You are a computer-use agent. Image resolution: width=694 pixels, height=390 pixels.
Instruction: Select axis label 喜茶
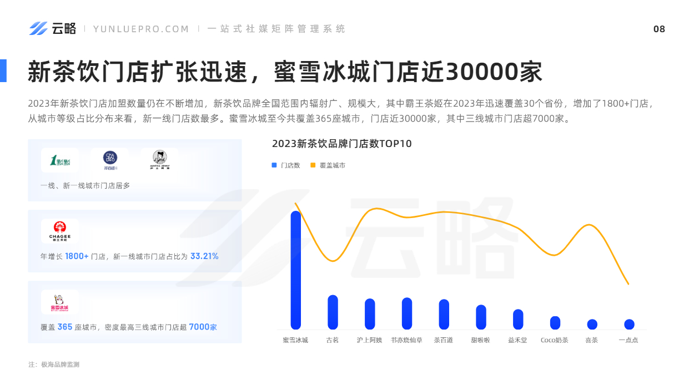(x=592, y=340)
